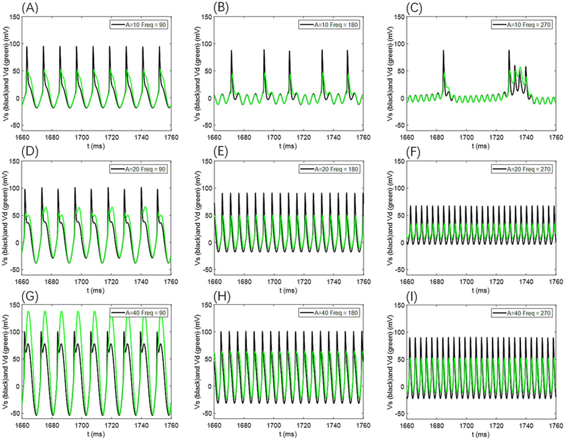This screenshot has height=440, width=565.
Task: Click the Vs/Vd y-axis label of panel A
Action: point(6,74)
